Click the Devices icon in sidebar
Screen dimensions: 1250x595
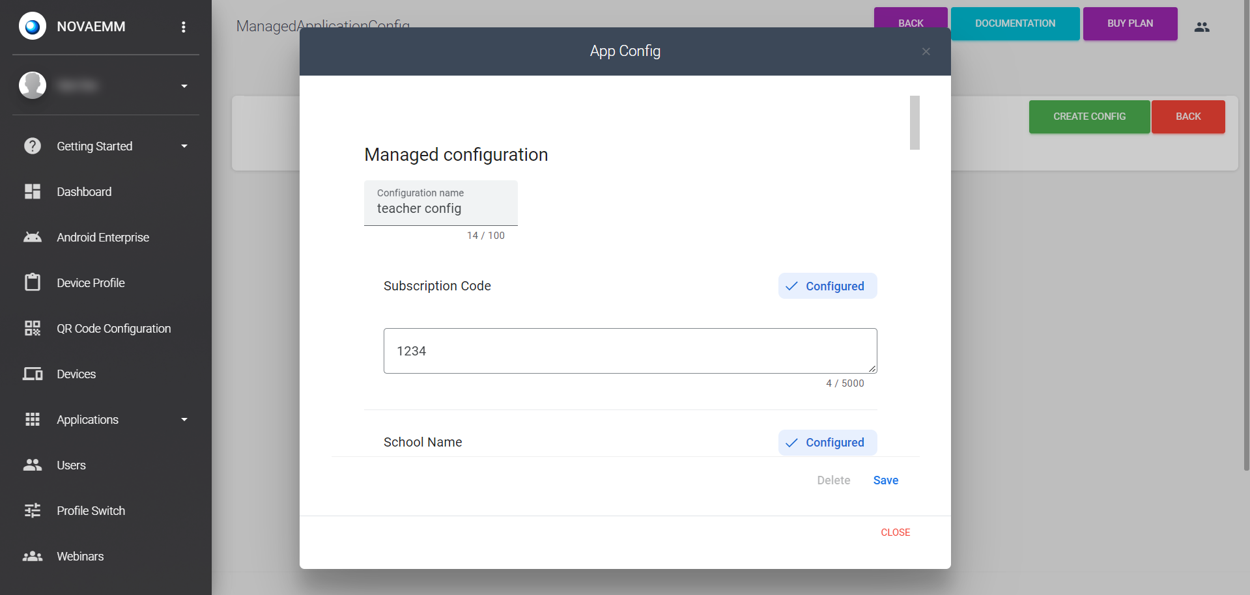(33, 374)
